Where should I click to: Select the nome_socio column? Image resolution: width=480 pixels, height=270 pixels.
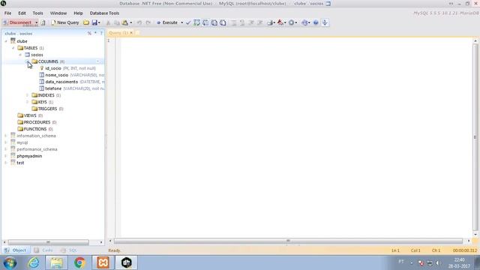click(x=72, y=75)
